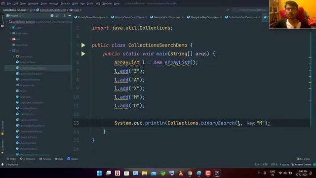Image resolution: width=316 pixels, height=178 pixels.
Task: Expand the comparators package folder
Action: pyautogui.click(x=14, y=56)
